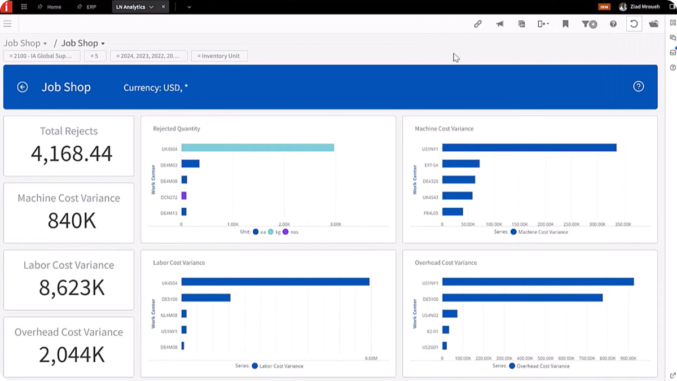Toggle the 'nos' unit legend swatch

(285, 231)
